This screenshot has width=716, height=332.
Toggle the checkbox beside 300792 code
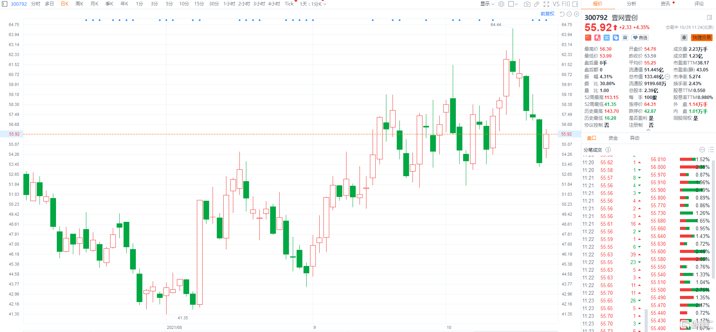(5, 4)
